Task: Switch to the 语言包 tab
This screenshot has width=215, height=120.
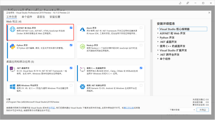Action: click(x=41, y=17)
